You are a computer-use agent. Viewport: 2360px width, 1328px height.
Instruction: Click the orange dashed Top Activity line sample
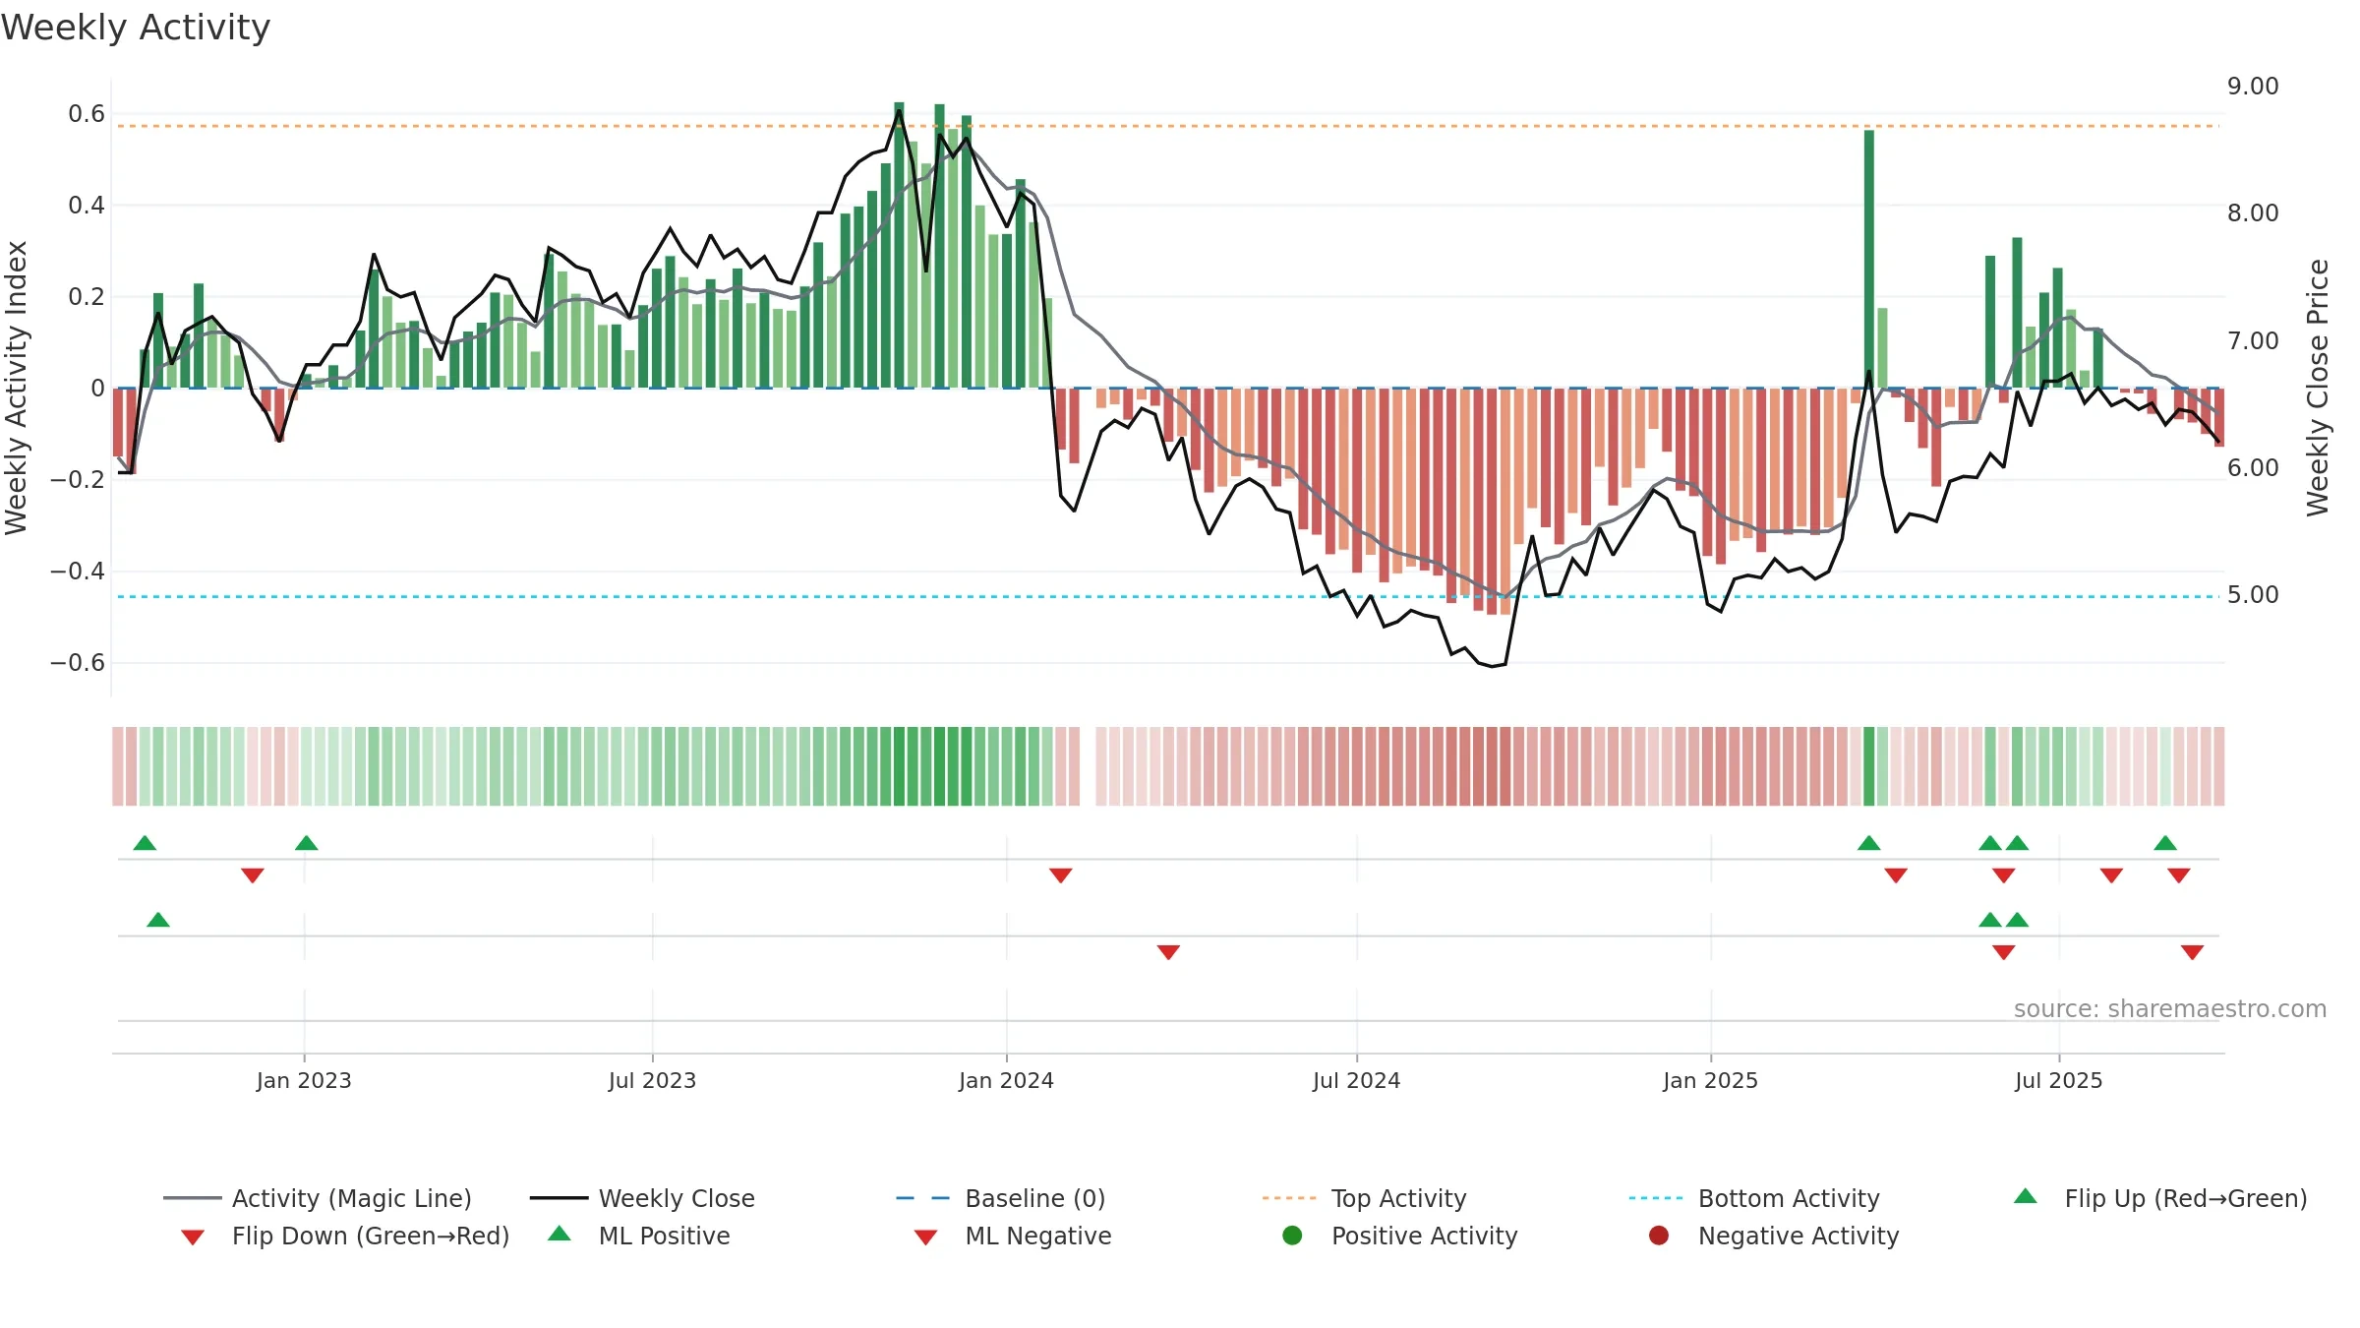(1289, 1198)
